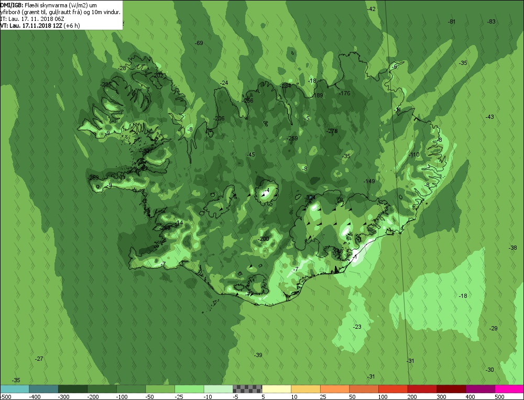Click the line mentioning '10m vindur'

[x=60, y=12]
